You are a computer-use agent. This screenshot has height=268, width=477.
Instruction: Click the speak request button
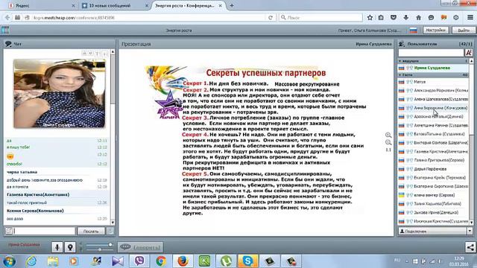[x=141, y=247]
